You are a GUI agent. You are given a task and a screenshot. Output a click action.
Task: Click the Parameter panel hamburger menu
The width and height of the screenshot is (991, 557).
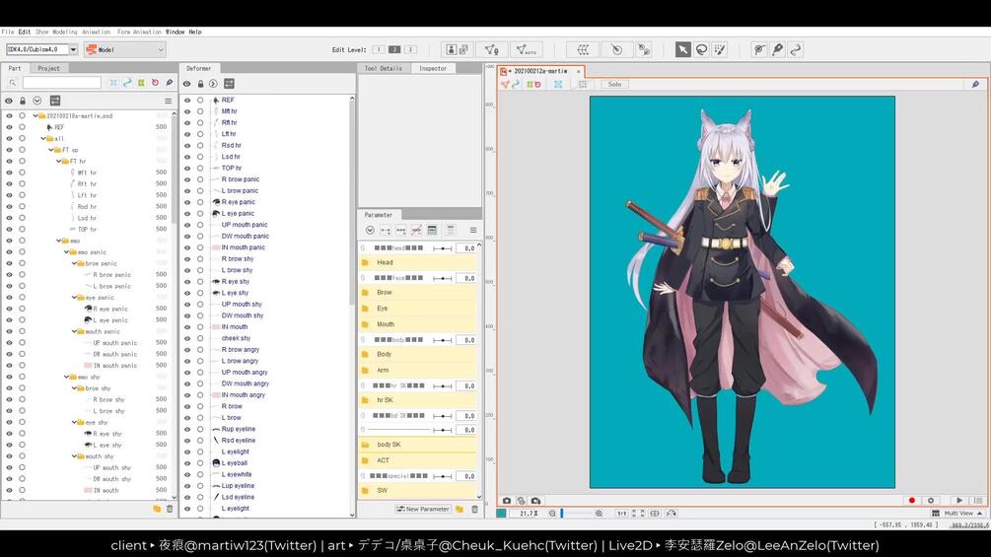pyautogui.click(x=472, y=231)
